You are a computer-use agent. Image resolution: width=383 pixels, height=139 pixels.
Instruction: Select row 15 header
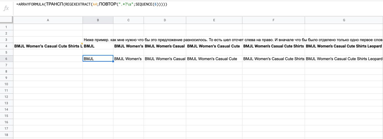click(x=7, y=116)
